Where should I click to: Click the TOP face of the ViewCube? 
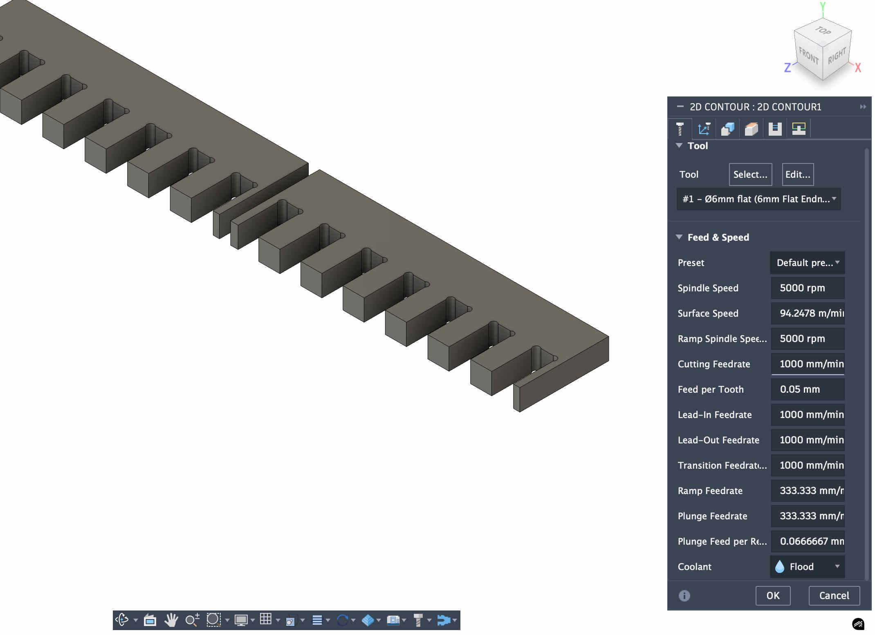tap(823, 31)
